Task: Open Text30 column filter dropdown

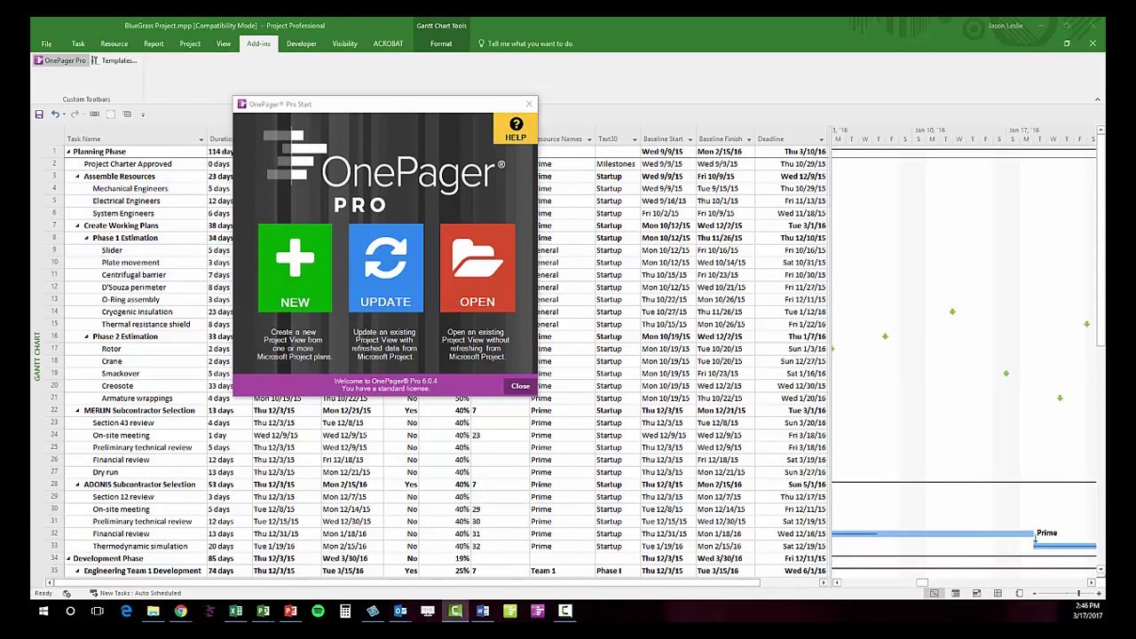Action: click(x=634, y=139)
